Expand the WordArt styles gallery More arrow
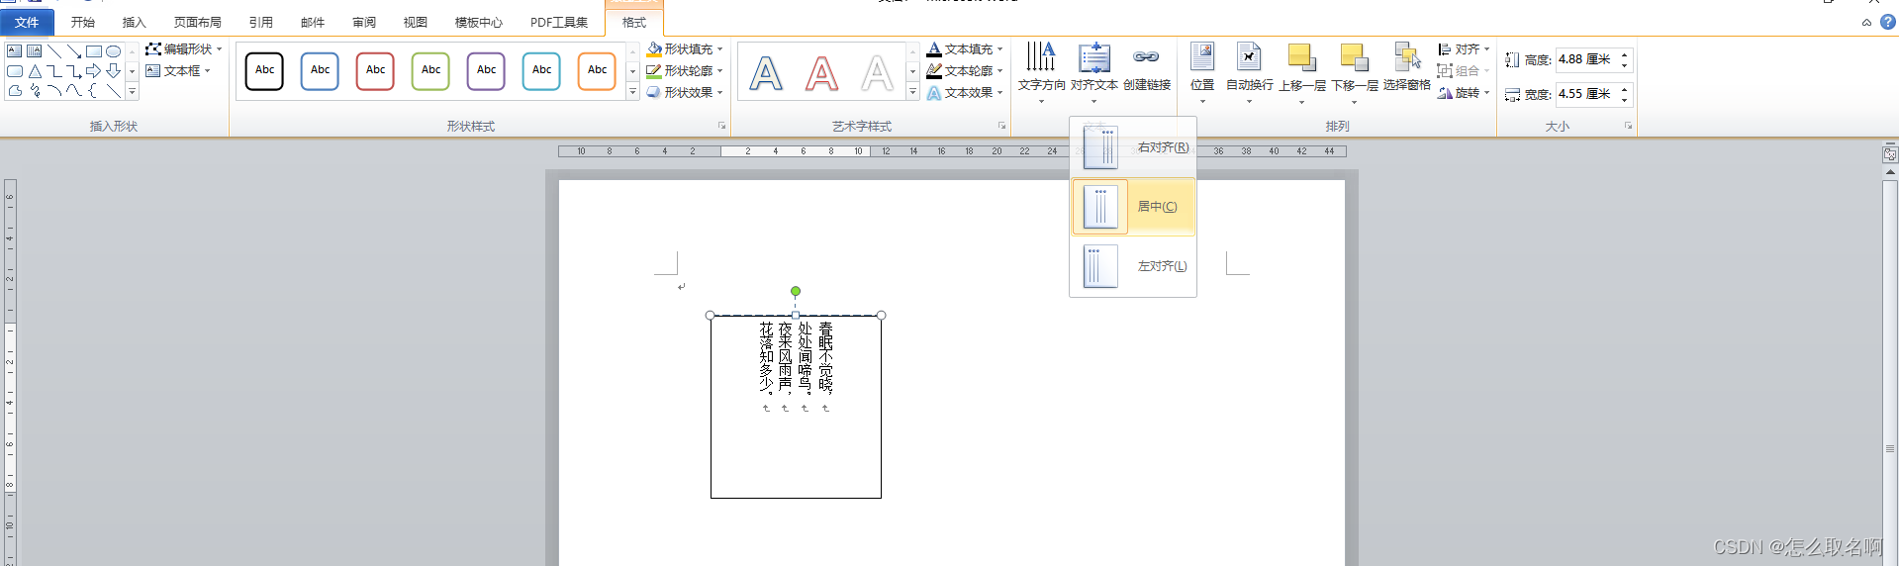Viewport: 1899px width, 566px height. coord(912,92)
